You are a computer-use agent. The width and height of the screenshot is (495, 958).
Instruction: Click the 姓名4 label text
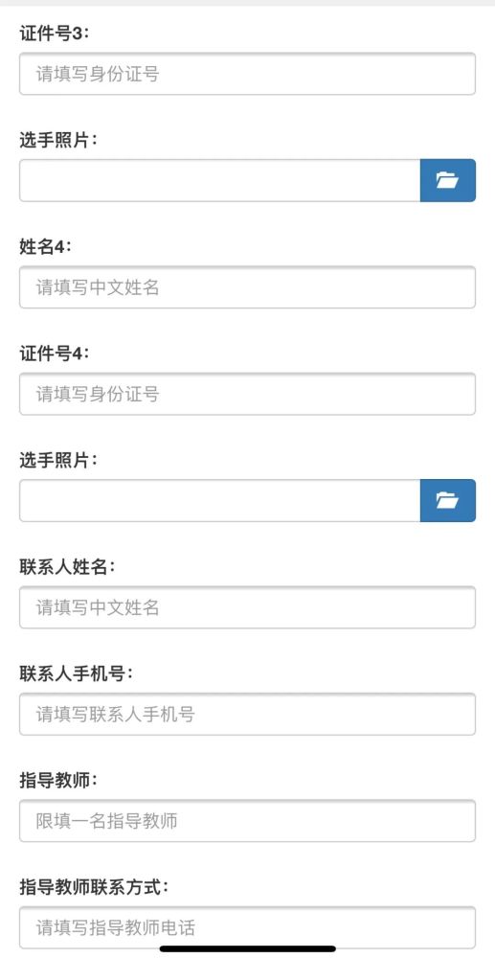coord(46,247)
